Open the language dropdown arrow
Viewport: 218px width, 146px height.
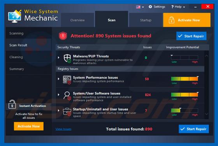[143, 7]
